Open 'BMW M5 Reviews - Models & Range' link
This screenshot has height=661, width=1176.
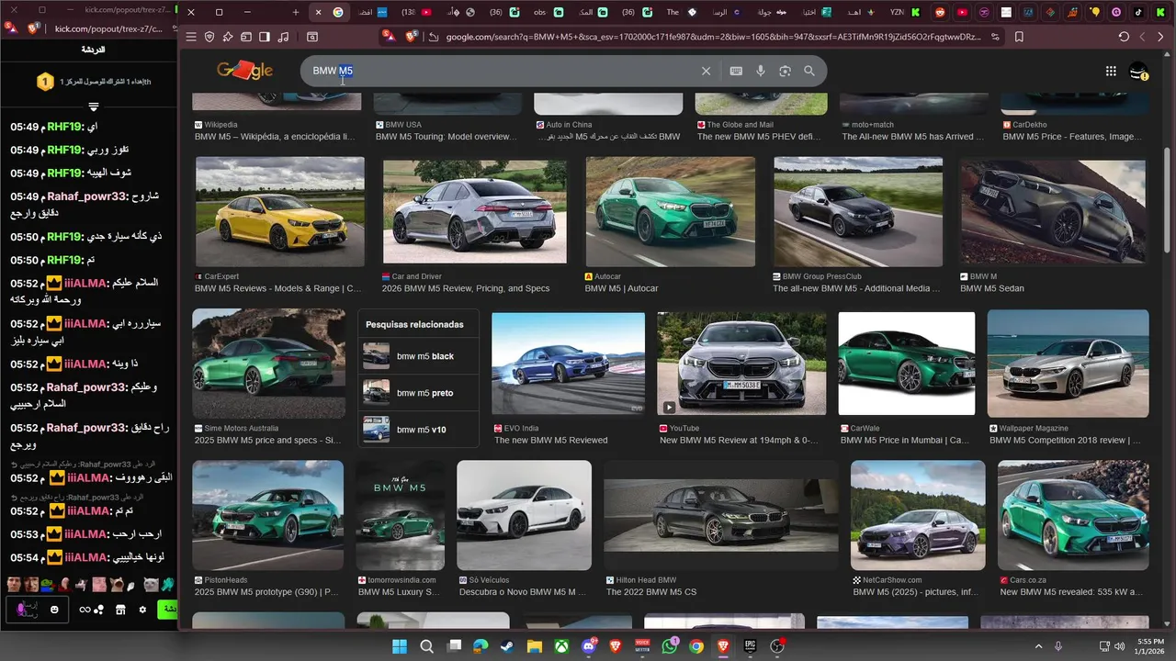coord(278,288)
